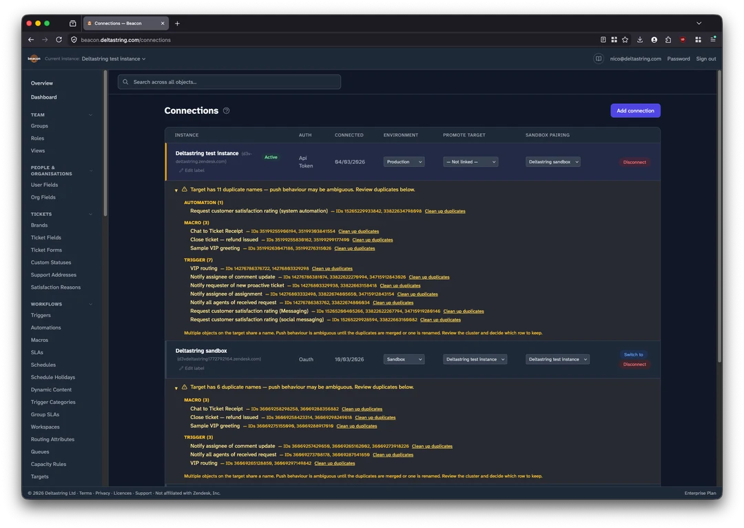The height and width of the screenshot is (528, 744).
Task: Open the browser downloads icon
Action: tap(639, 40)
